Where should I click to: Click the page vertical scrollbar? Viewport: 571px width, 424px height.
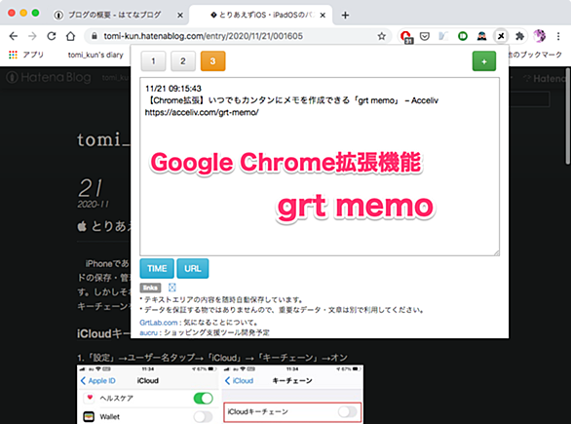[x=568, y=117]
